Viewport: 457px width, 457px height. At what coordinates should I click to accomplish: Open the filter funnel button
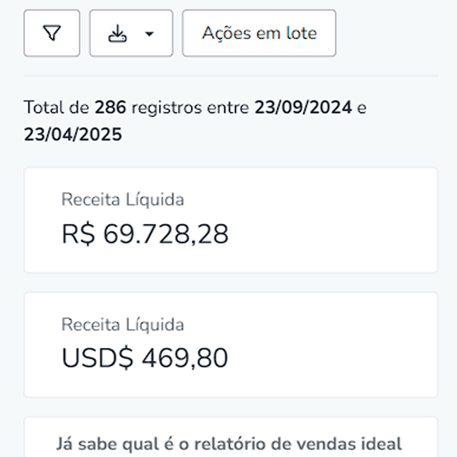click(x=52, y=33)
